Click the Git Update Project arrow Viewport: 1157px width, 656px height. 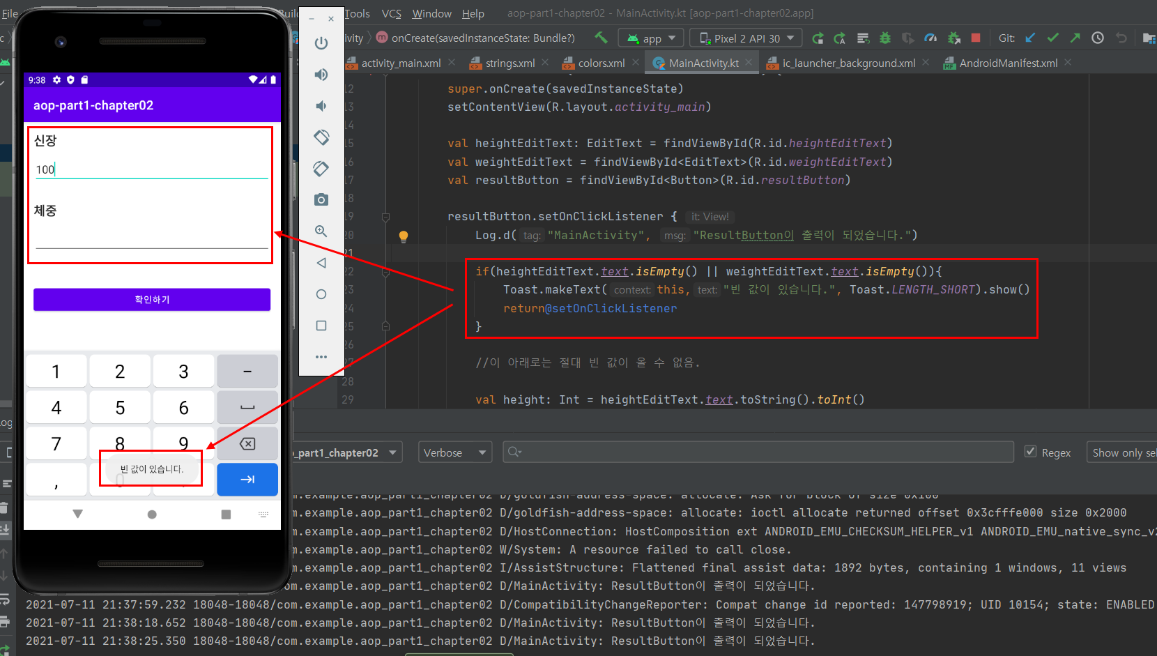[x=1030, y=38]
